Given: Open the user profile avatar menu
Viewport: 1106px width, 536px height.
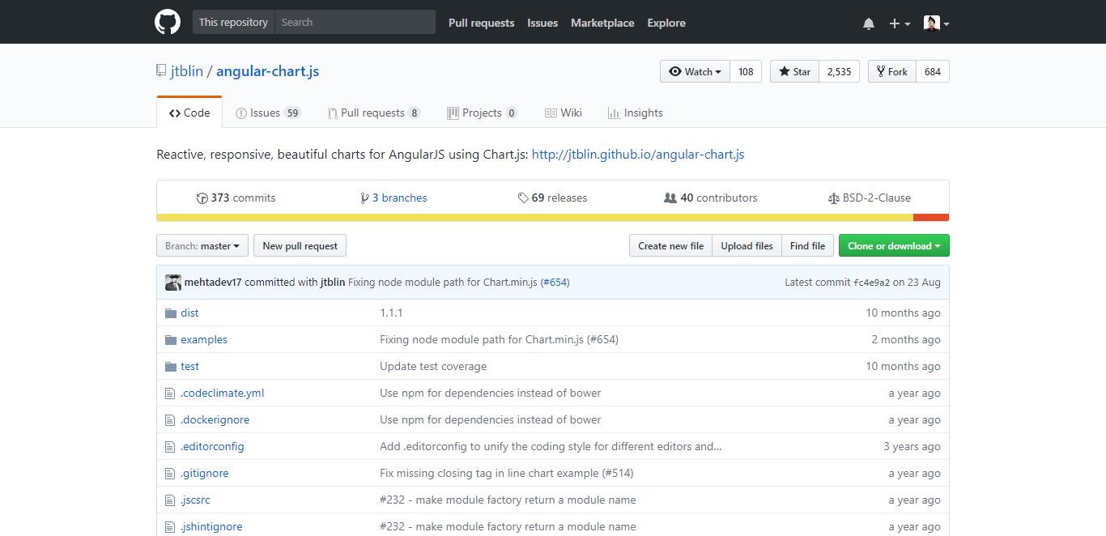Looking at the screenshot, I should click(936, 23).
